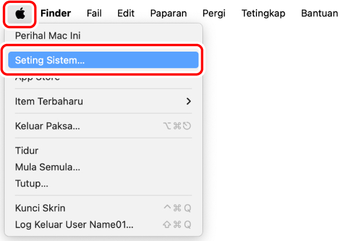Select Kunci Skrin to lock screen

40,208
